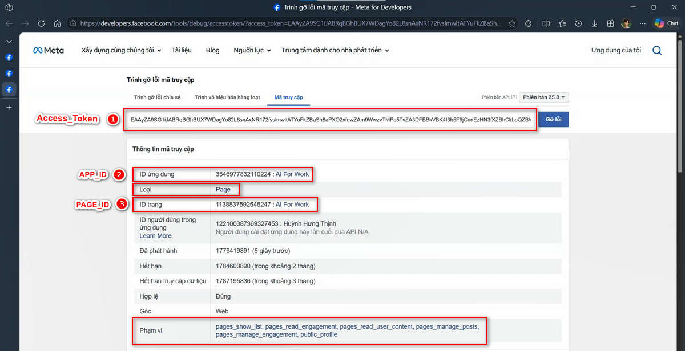685x351 pixels.
Task: Open the public_profile scope link
Action: coord(319,334)
